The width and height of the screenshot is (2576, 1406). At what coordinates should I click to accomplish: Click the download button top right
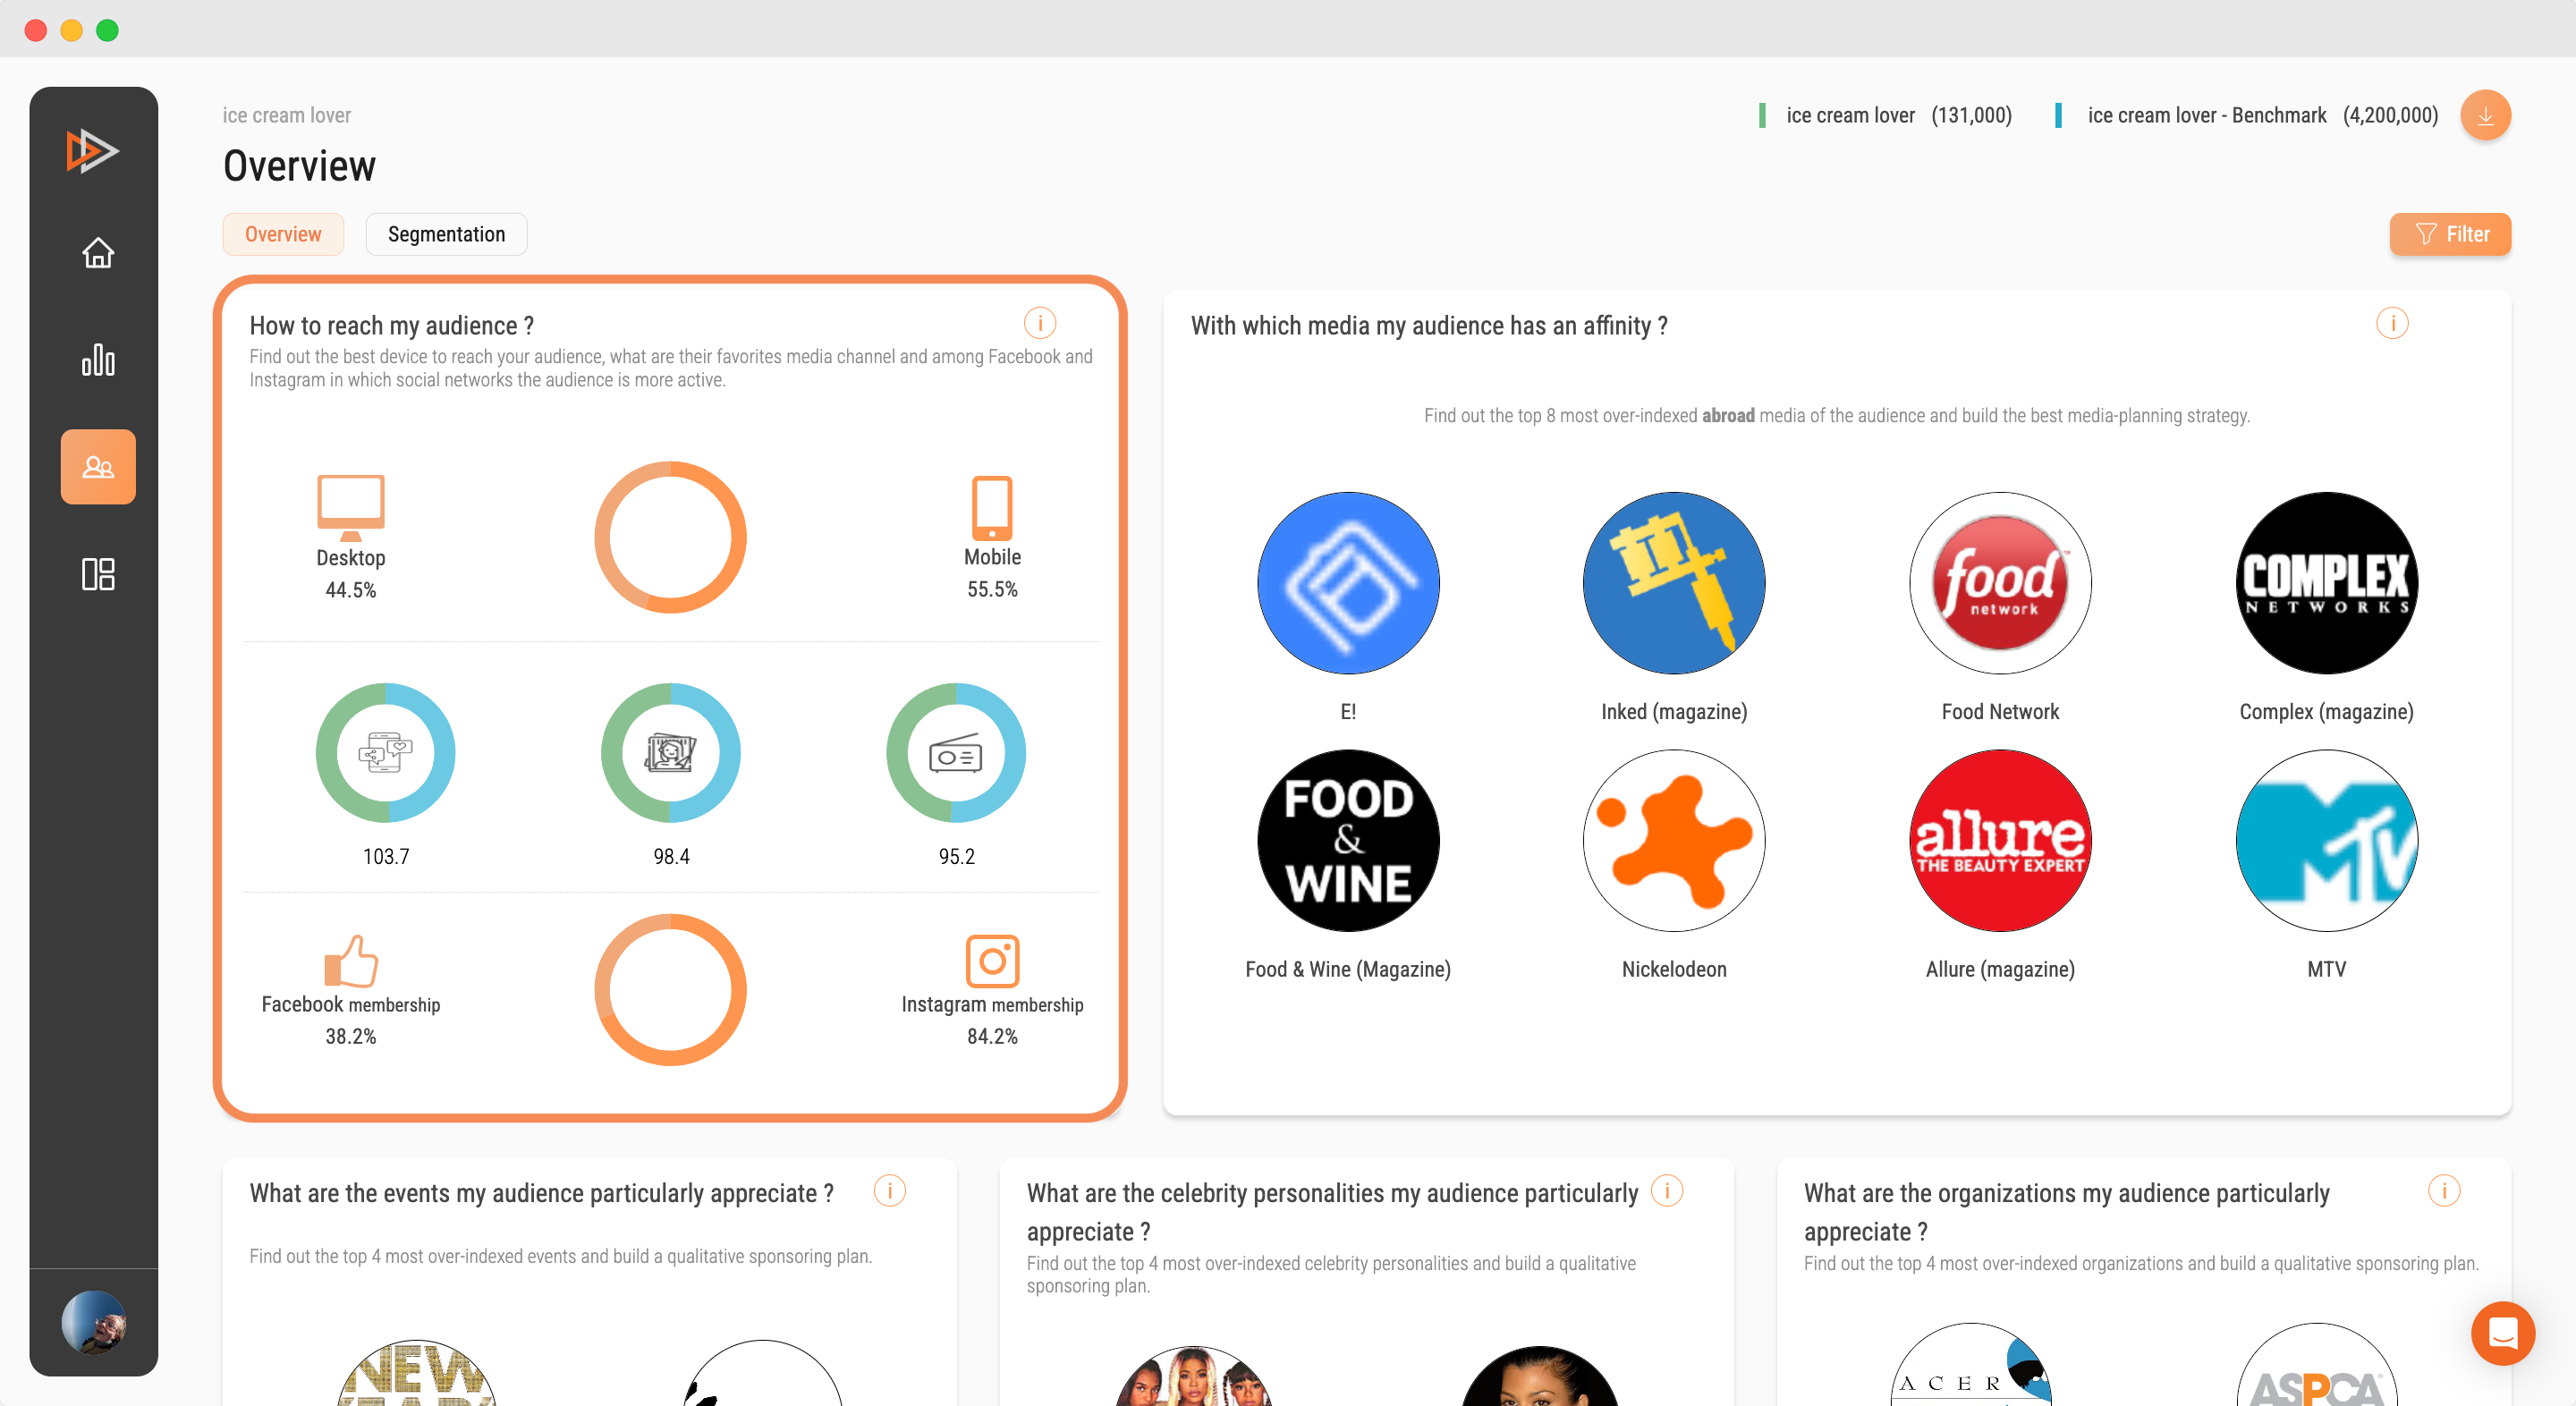(2486, 116)
